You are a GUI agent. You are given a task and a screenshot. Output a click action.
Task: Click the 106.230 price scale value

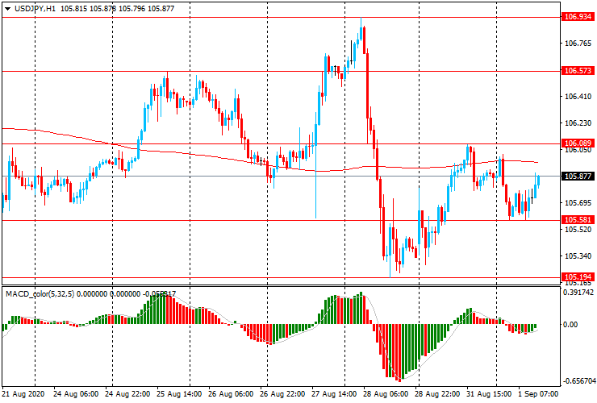click(x=578, y=123)
